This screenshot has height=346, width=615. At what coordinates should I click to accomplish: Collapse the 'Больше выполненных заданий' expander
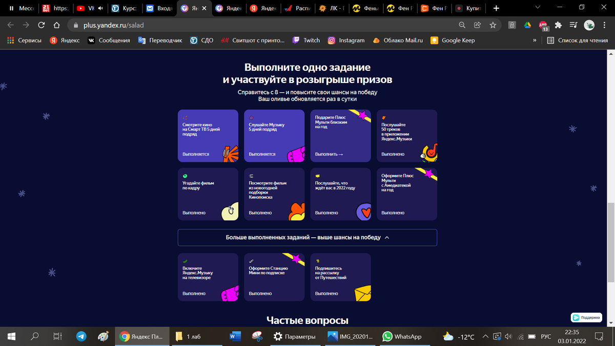pos(307,238)
